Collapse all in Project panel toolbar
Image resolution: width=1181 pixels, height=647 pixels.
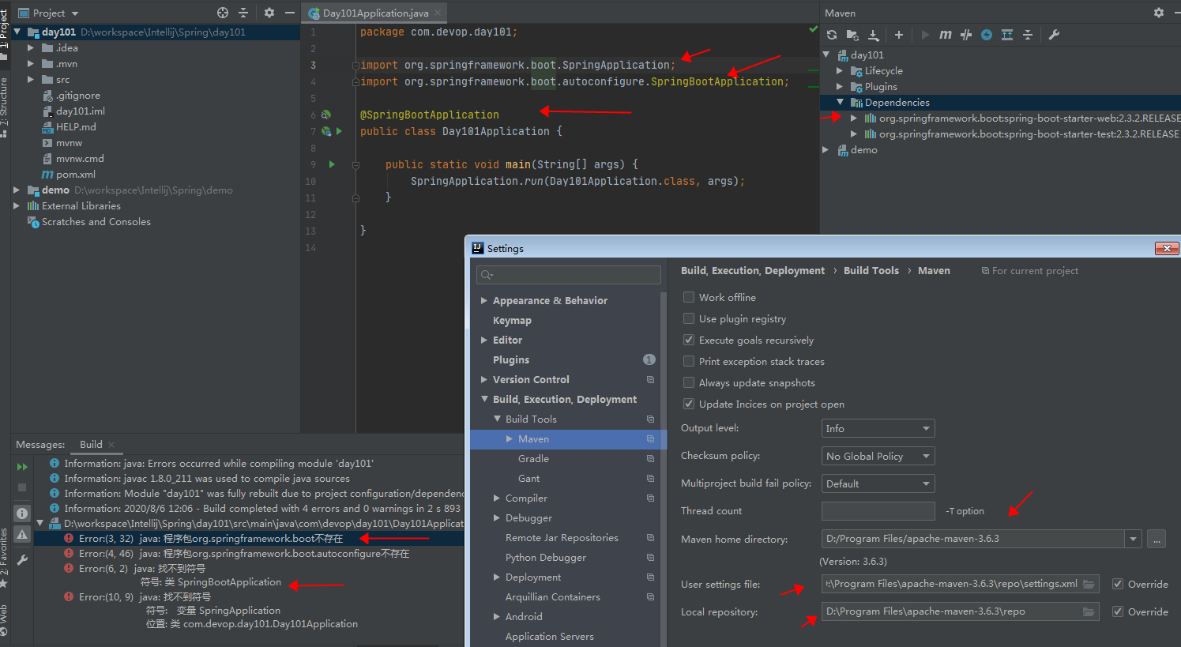[x=243, y=13]
